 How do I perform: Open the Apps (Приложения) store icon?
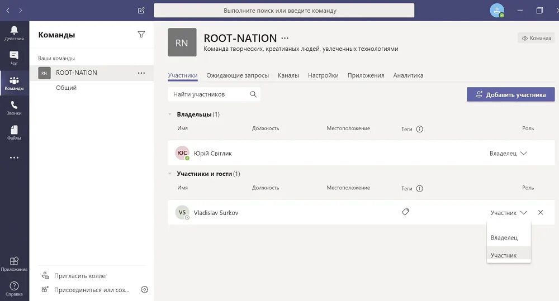tap(15, 264)
